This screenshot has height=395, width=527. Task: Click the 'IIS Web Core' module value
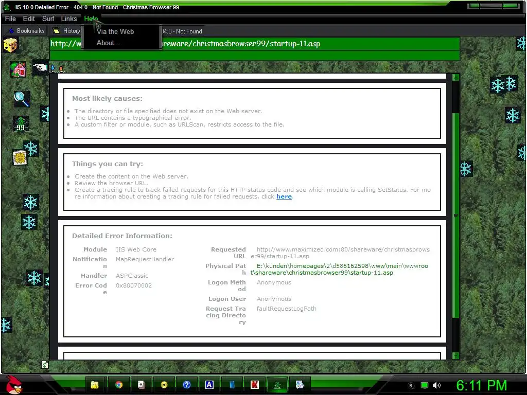click(x=136, y=249)
